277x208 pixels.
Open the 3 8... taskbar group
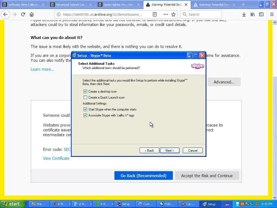click(103, 204)
